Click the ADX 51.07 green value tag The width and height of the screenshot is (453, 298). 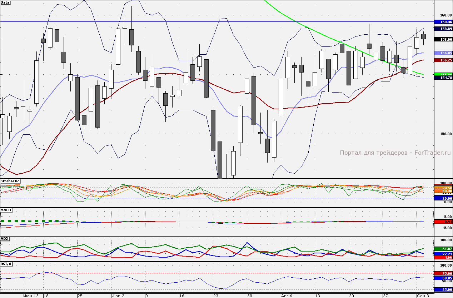click(443, 249)
